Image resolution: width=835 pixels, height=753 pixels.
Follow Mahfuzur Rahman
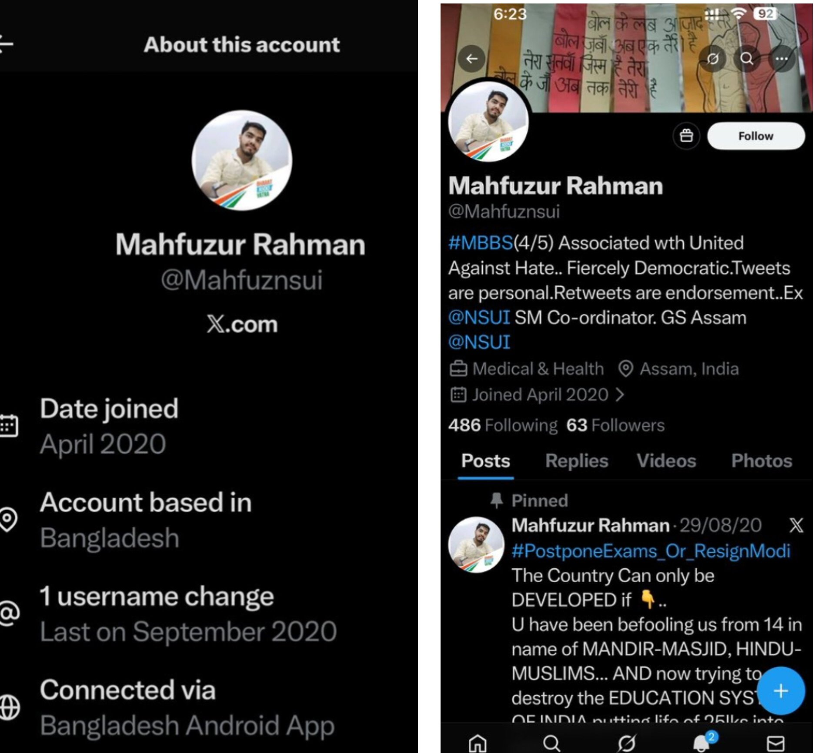(x=756, y=136)
